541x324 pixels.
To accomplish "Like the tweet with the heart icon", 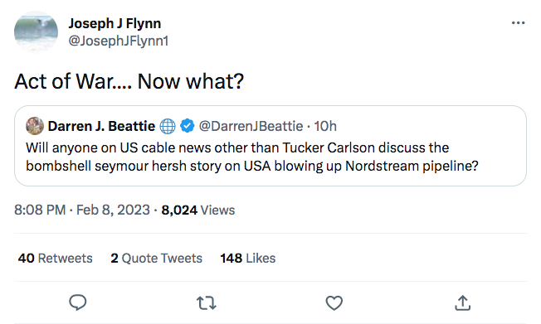I will (334, 303).
